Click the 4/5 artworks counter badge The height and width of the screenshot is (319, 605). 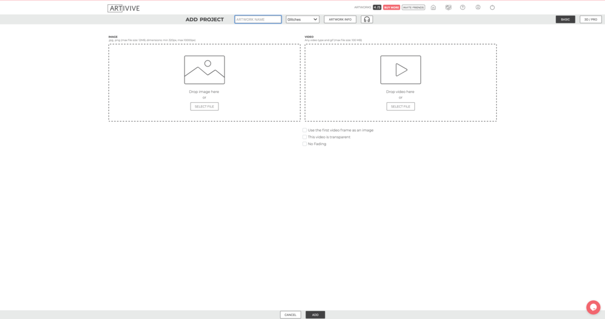(377, 7)
